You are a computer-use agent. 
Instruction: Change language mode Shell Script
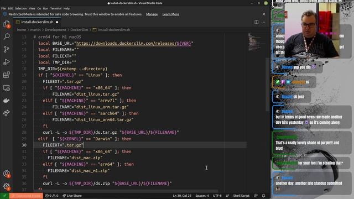241,196
